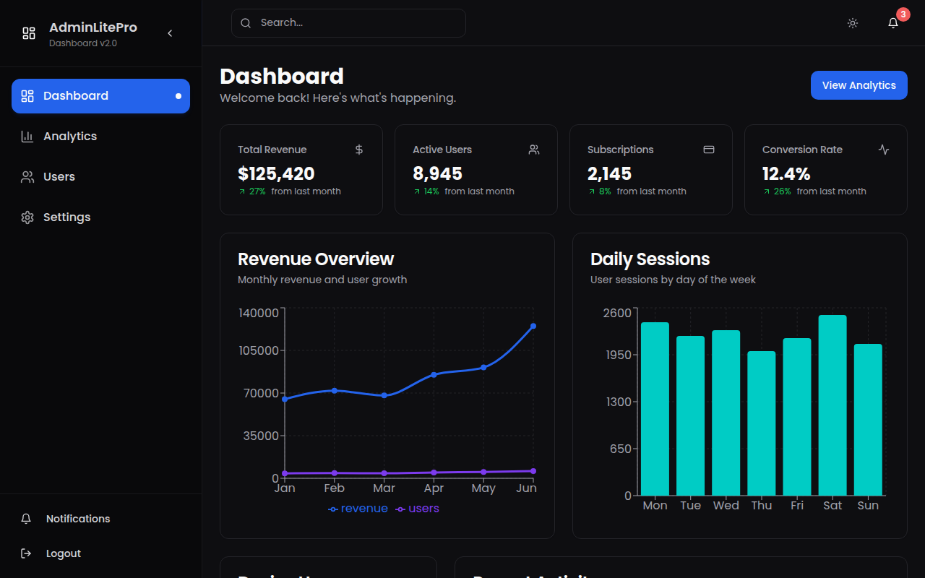The height and width of the screenshot is (578, 925).
Task: Open the Users sidebar section
Action: pos(100,177)
